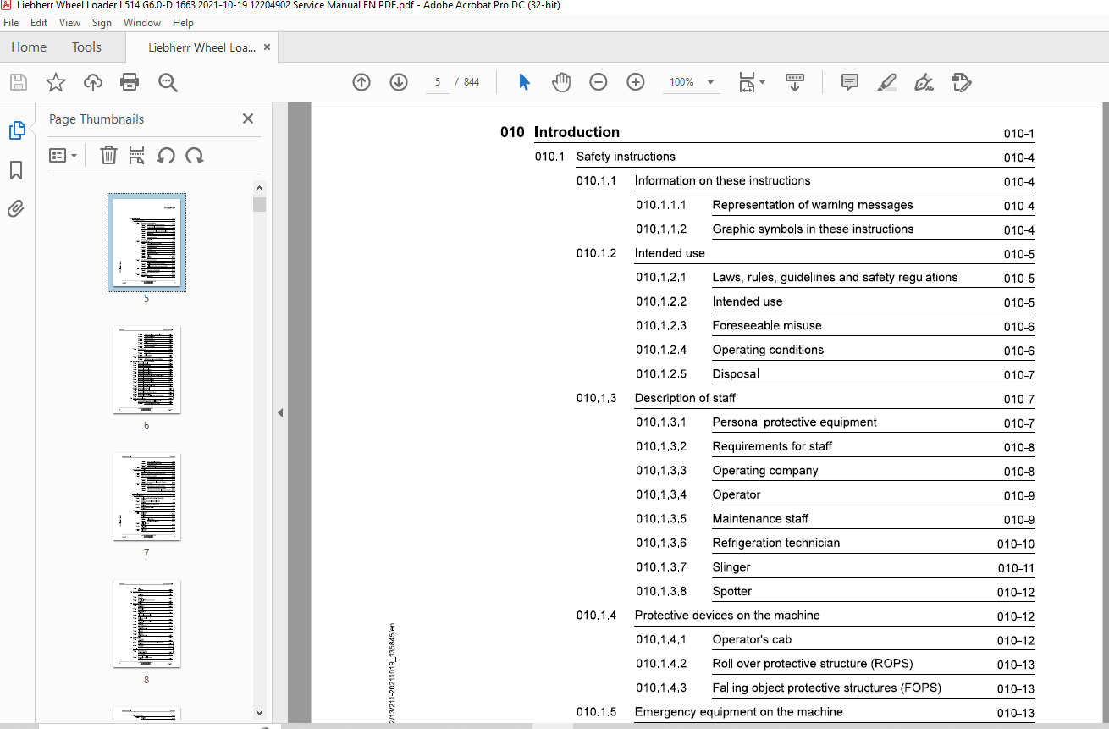
Task: Select the Liebherr Wheel Loader document tab
Action: [x=201, y=47]
